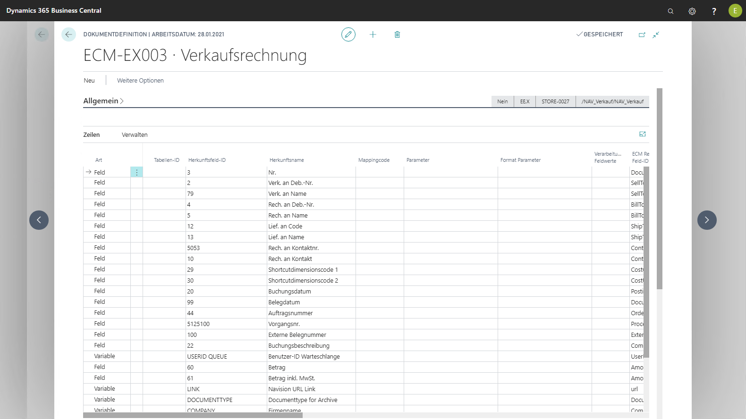Click the trash delete icon
This screenshot has width=746, height=419.
click(x=397, y=34)
